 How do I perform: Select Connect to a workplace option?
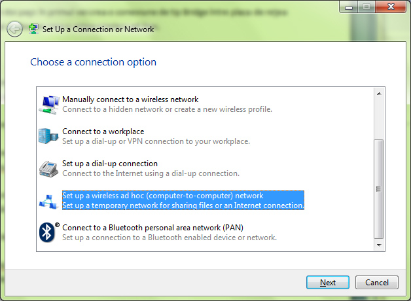(156, 136)
